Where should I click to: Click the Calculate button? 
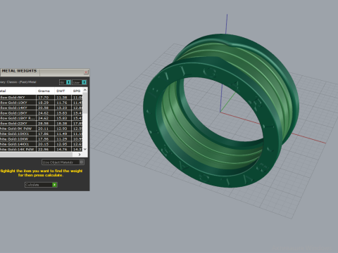pos(41,185)
